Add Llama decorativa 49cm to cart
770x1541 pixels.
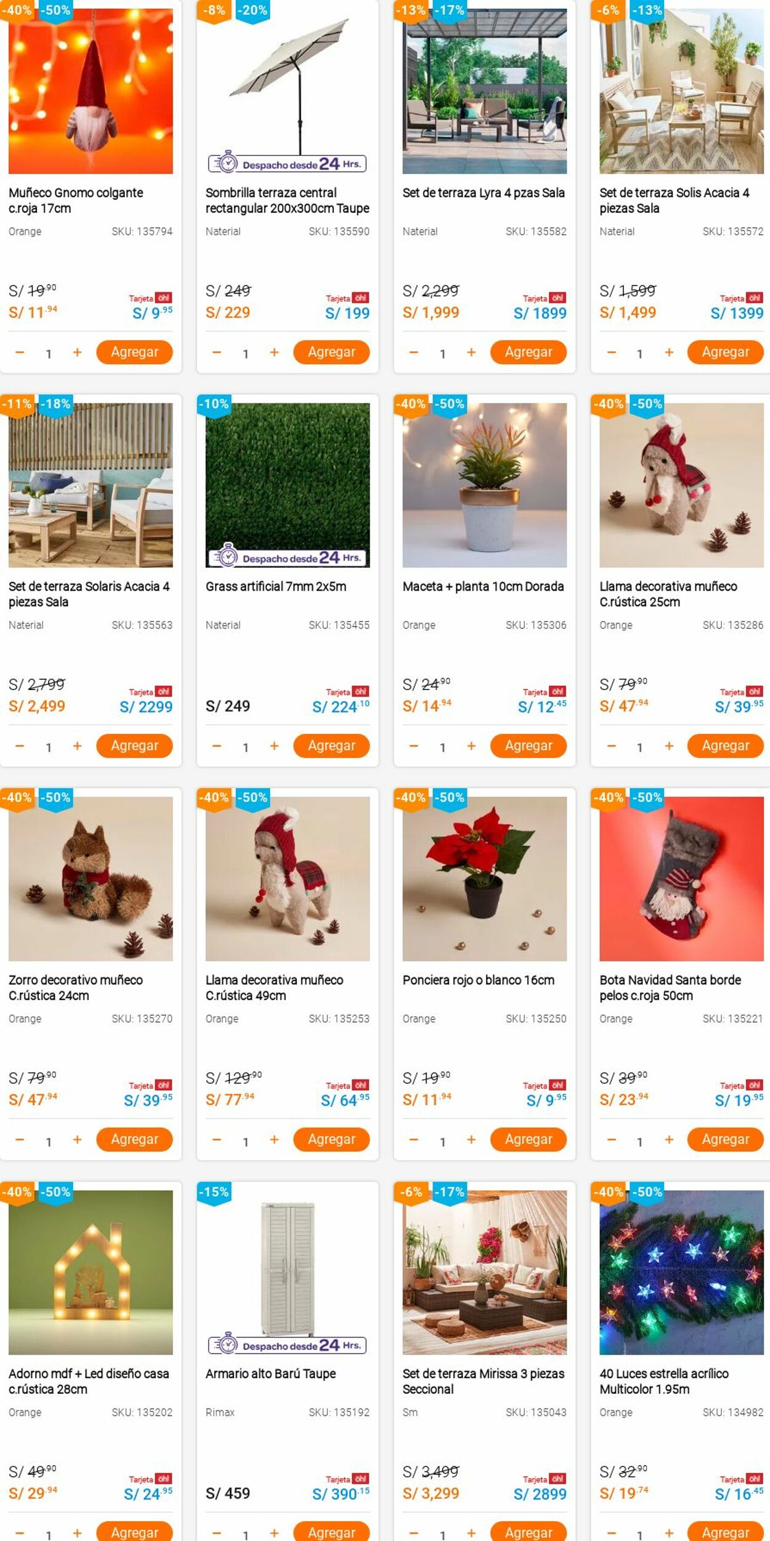pyautogui.click(x=331, y=1139)
